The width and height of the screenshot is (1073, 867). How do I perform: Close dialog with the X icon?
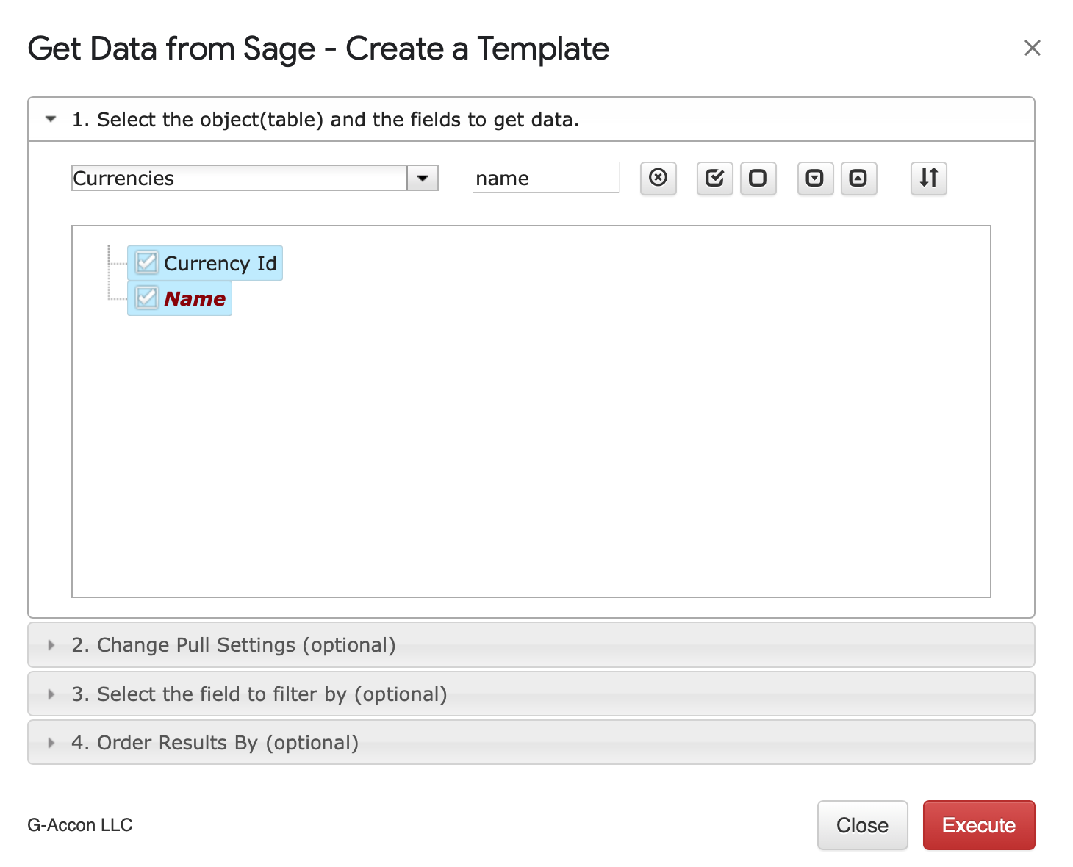1033,48
